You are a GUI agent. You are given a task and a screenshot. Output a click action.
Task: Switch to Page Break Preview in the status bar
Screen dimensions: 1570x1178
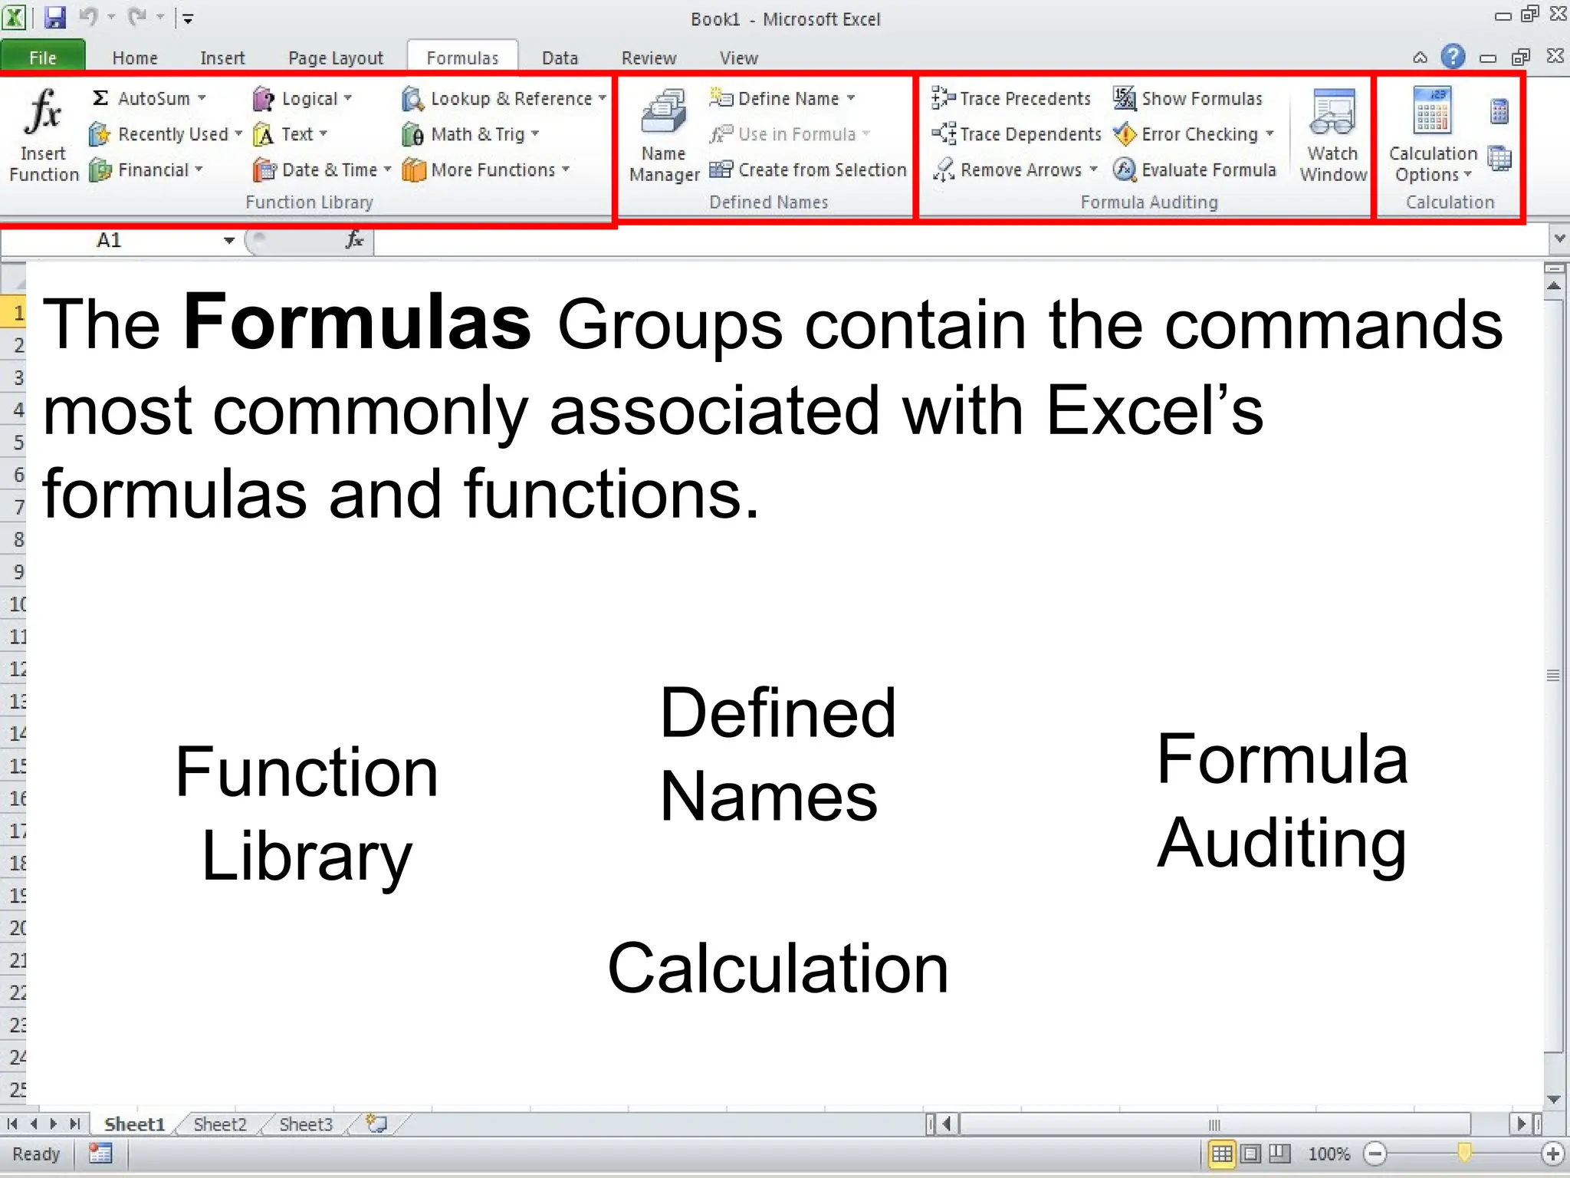tap(1279, 1153)
